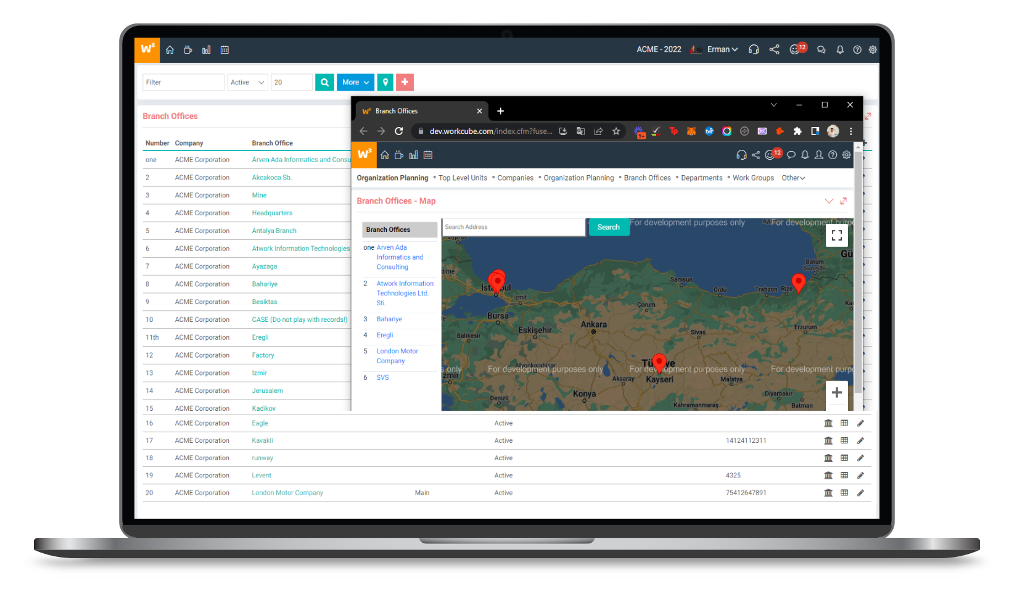Select Branch Offices item in the navigation bar
The image size is (1017, 589).
click(x=648, y=178)
